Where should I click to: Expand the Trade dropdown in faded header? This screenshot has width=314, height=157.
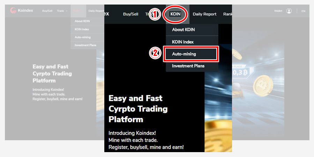click(x=62, y=11)
